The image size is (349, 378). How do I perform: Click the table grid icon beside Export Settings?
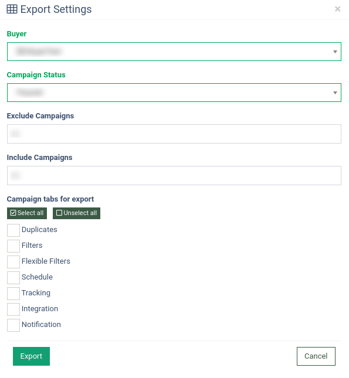pos(12,9)
